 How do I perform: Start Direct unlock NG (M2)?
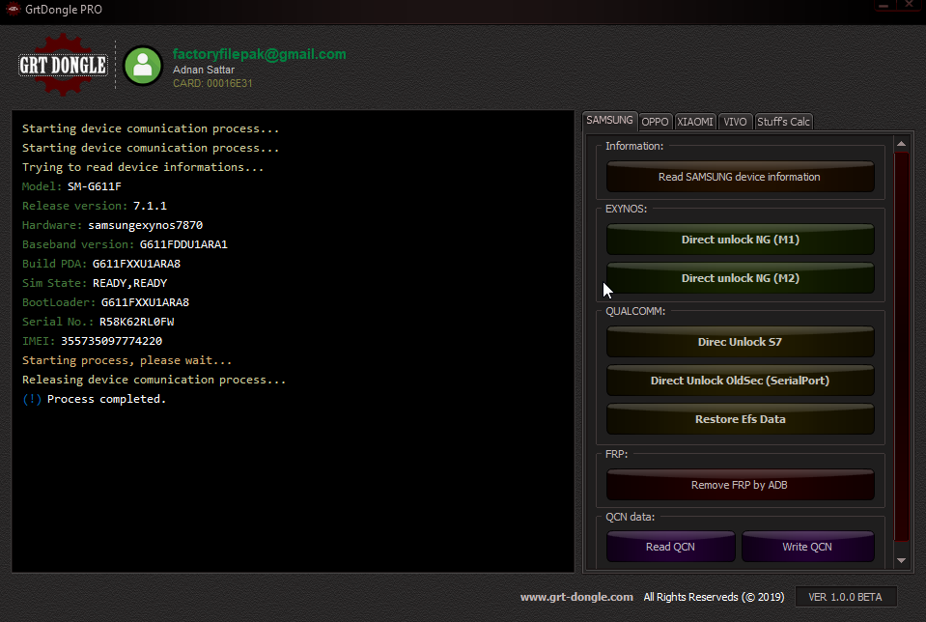[740, 278]
